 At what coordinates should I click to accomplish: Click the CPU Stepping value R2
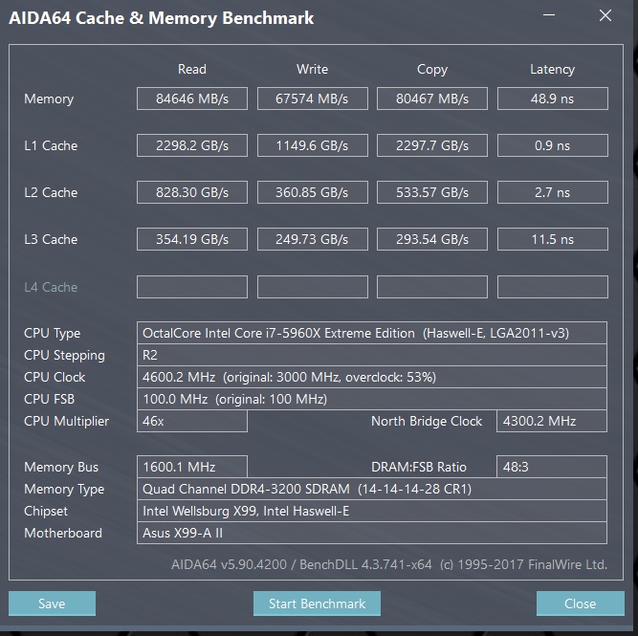372,355
